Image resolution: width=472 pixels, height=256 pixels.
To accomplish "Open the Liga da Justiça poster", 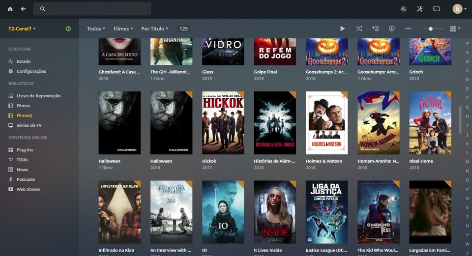I will 326,212.
